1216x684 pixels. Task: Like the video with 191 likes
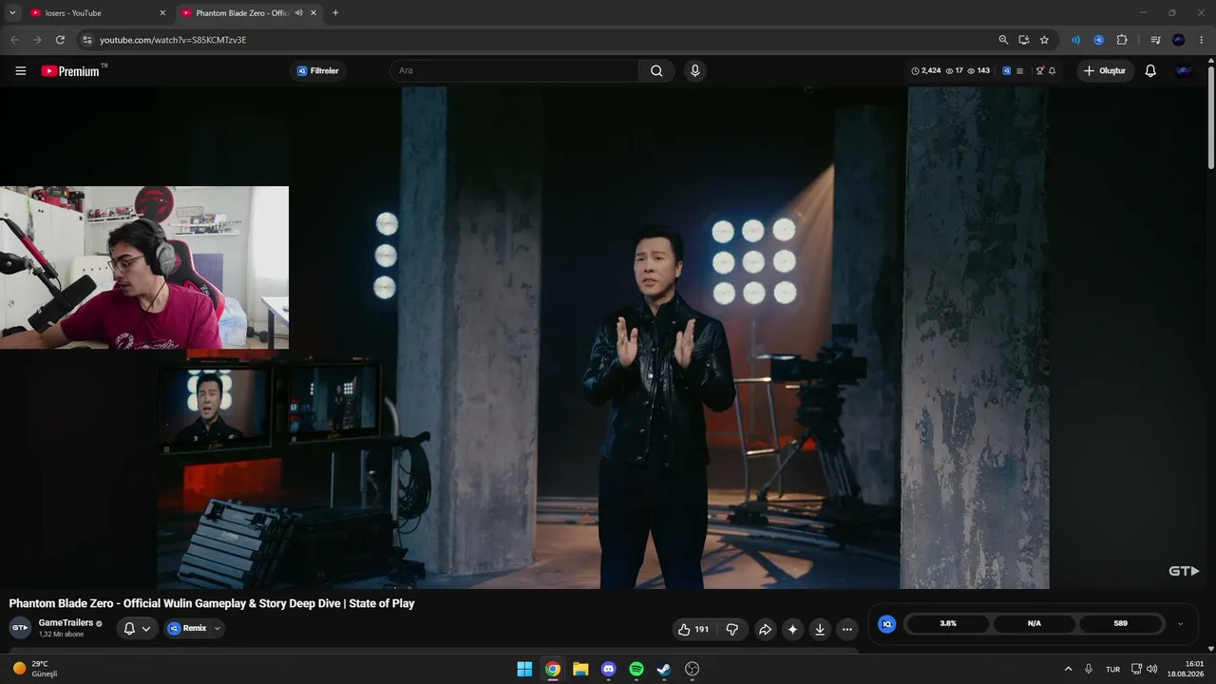[x=693, y=629]
